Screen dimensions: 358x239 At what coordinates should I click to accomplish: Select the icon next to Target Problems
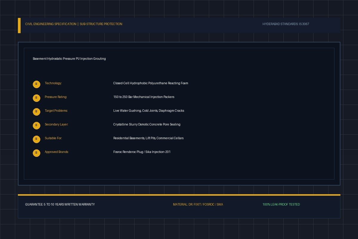(x=36, y=112)
